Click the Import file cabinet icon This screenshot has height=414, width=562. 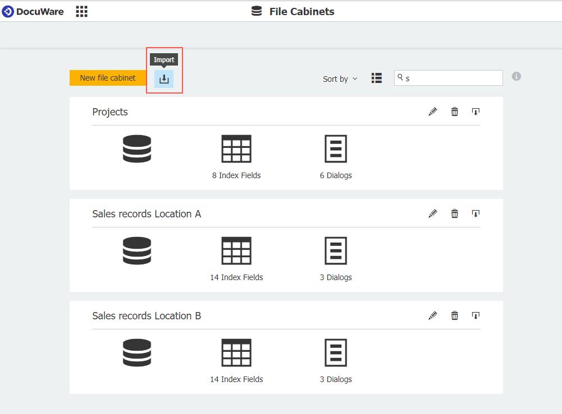[x=164, y=79]
